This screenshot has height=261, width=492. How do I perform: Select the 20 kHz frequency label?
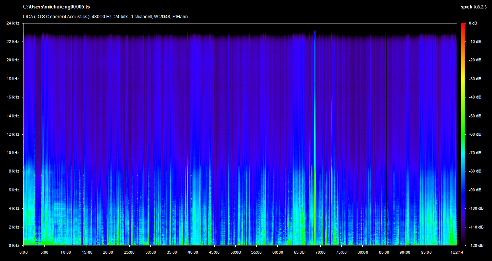pyautogui.click(x=13, y=60)
